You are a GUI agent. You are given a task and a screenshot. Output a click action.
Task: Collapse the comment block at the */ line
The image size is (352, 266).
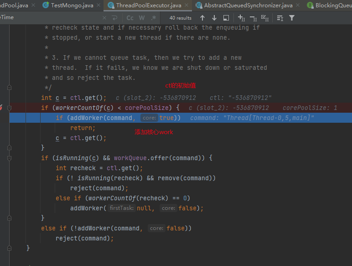coord(9,88)
